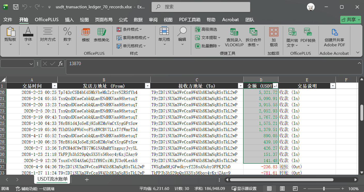Viewport: 364px width, 192px height.
Task: Switch to Normal view icon in status bar
Action: [269, 189]
